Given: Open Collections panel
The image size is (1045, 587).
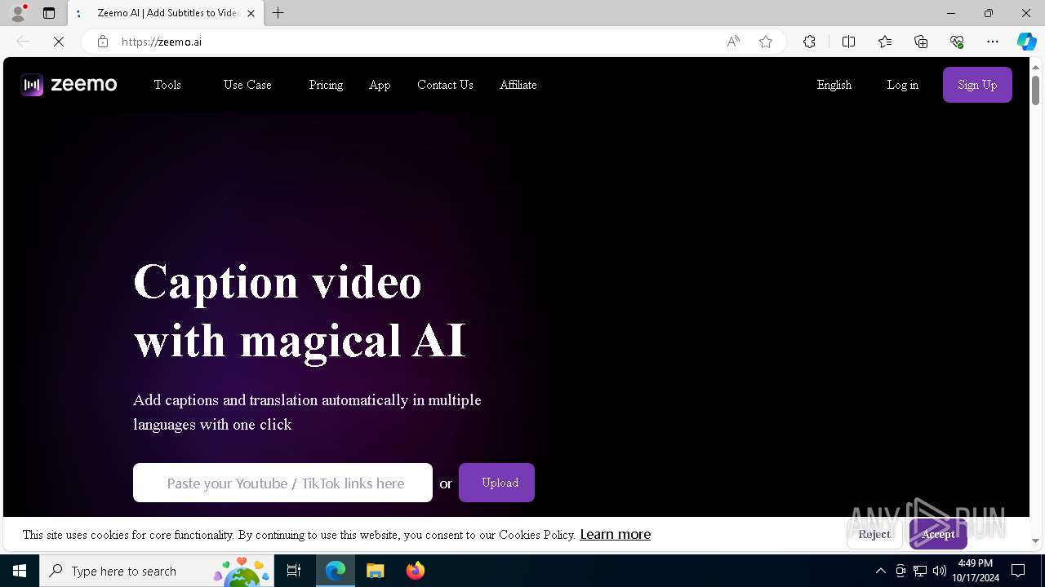Looking at the screenshot, I should [x=921, y=42].
